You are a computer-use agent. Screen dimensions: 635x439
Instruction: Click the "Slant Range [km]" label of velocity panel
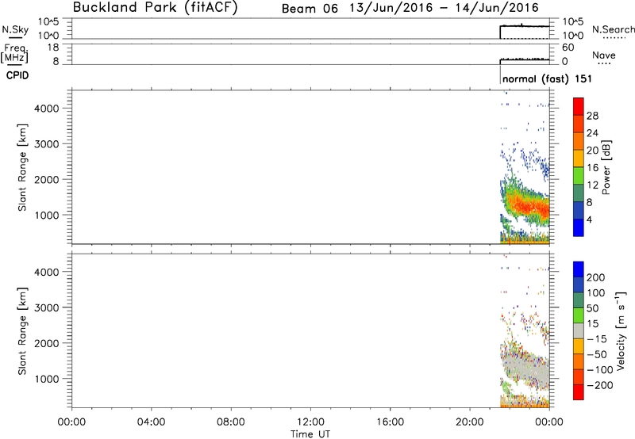(x=22, y=331)
